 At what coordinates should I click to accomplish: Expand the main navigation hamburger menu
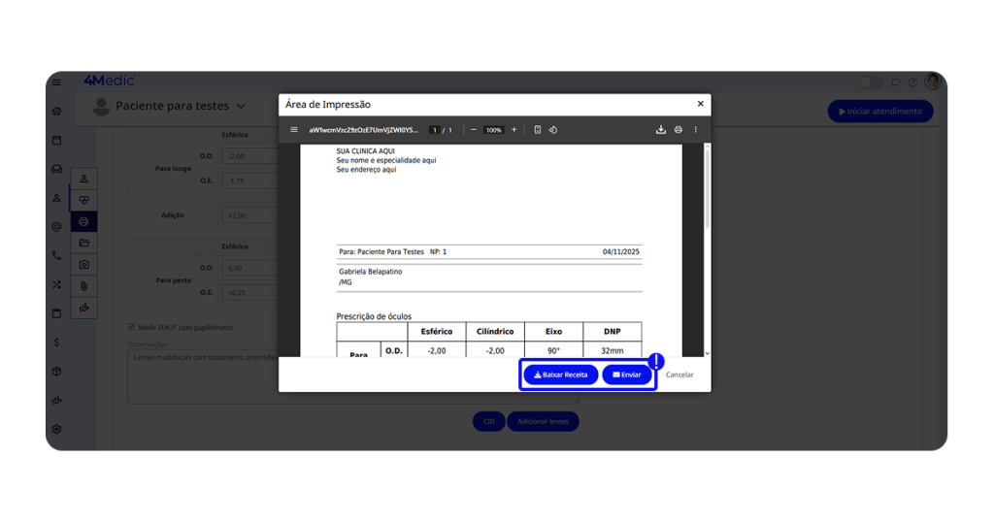coord(57,82)
